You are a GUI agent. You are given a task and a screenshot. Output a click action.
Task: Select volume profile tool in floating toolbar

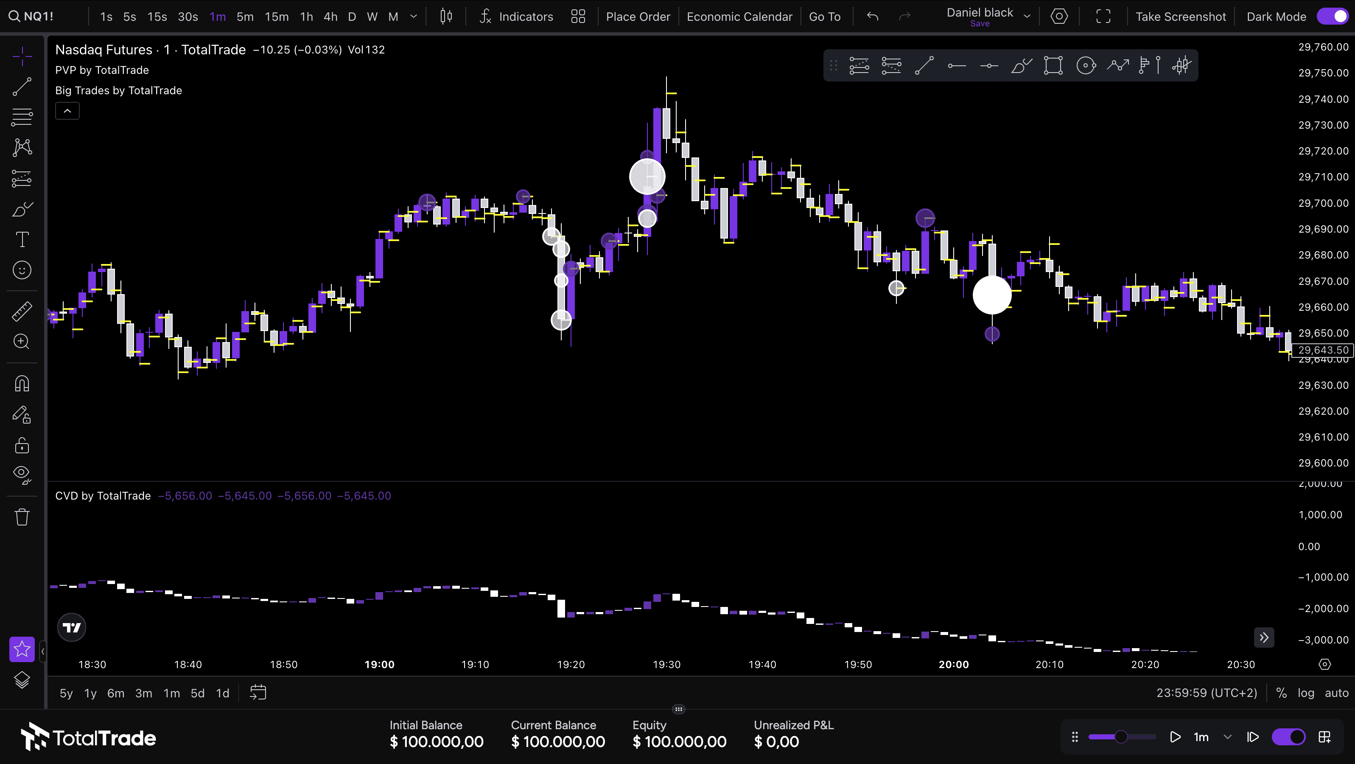coord(1149,66)
